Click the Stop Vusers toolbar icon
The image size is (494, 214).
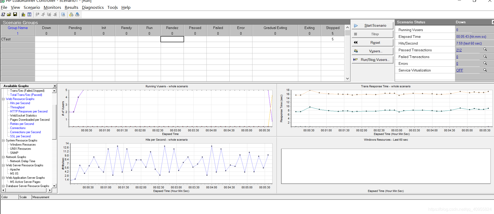point(55,15)
